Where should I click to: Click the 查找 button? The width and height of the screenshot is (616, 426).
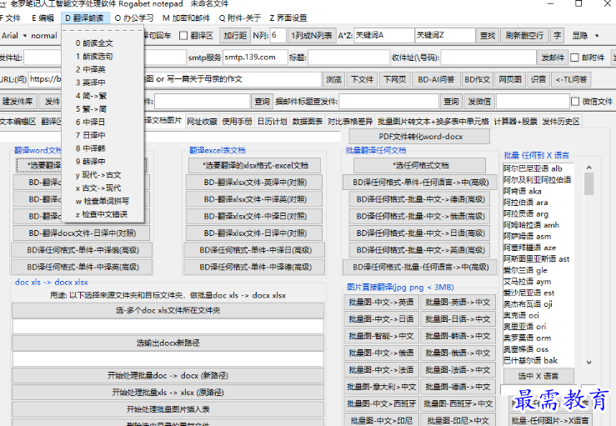point(488,36)
